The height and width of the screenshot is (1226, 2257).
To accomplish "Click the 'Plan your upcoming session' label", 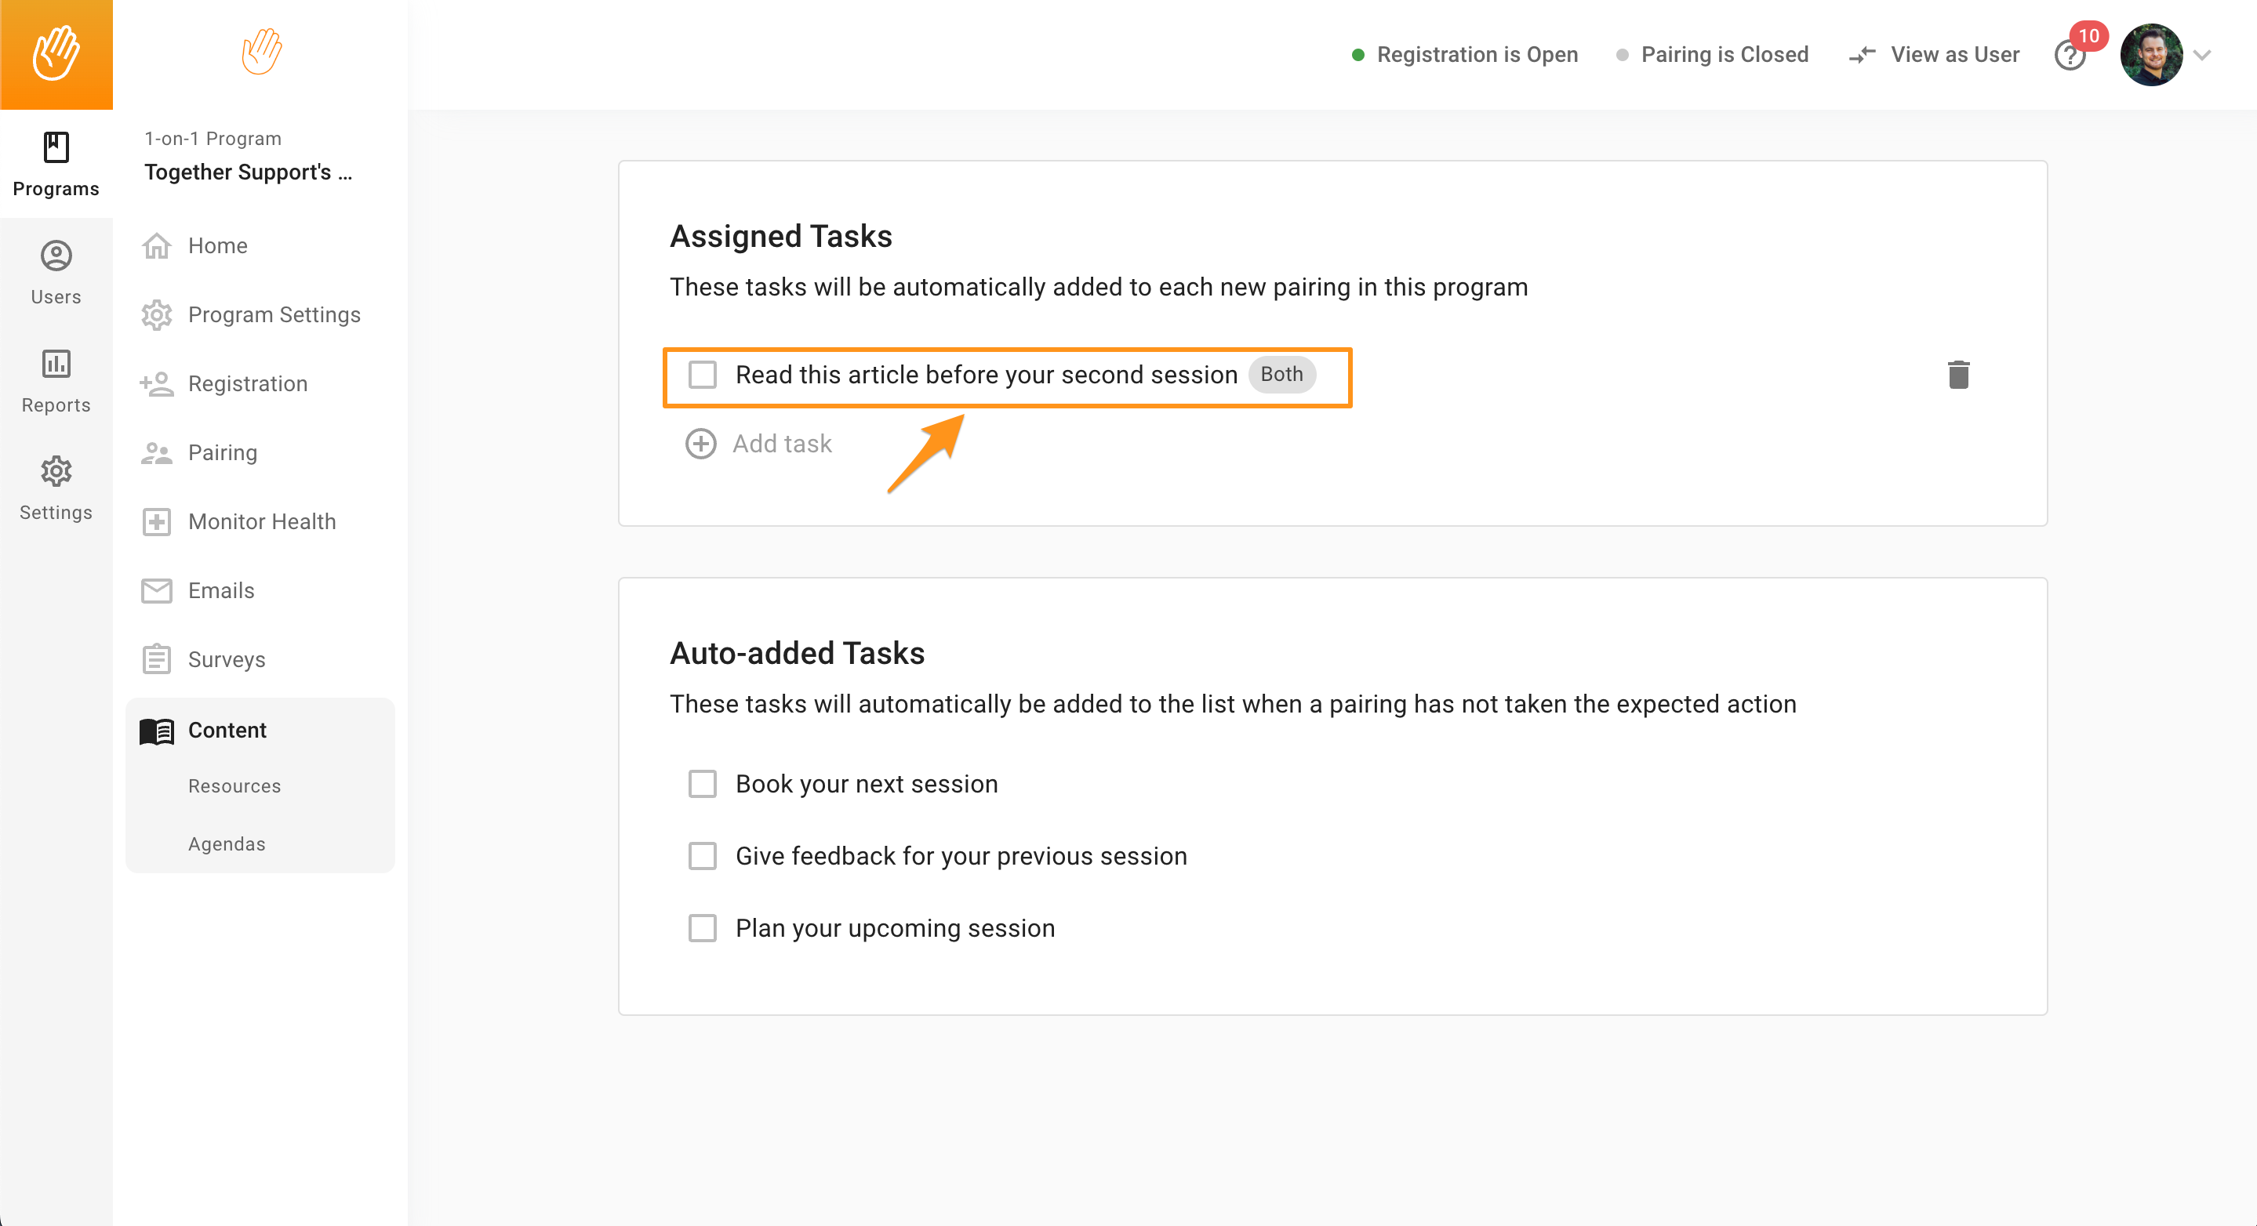I will click(x=895, y=928).
